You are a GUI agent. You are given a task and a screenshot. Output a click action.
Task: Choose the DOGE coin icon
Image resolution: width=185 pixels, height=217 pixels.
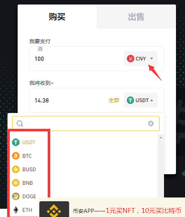coord(16,196)
